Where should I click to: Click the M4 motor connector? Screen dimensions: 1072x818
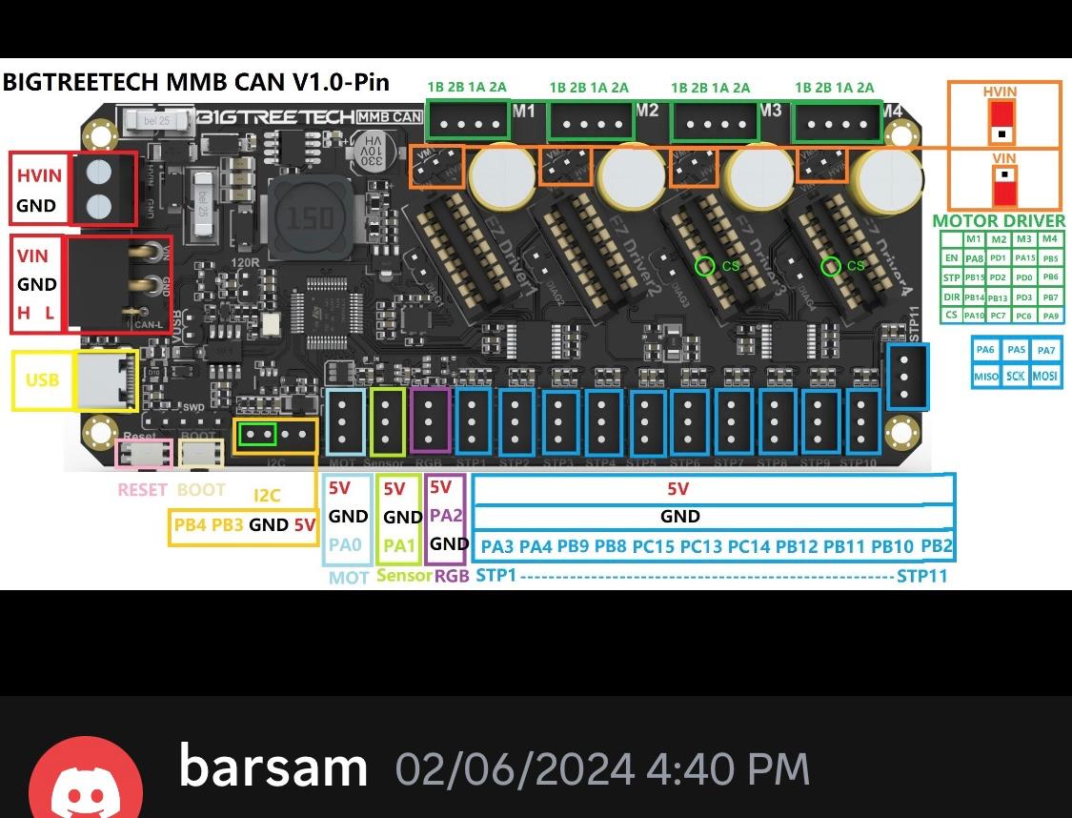pos(837,123)
